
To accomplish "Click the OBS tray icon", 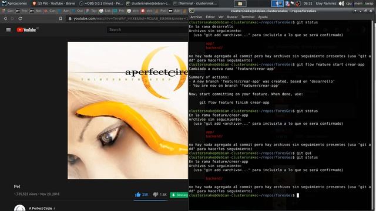I will 298,4.
